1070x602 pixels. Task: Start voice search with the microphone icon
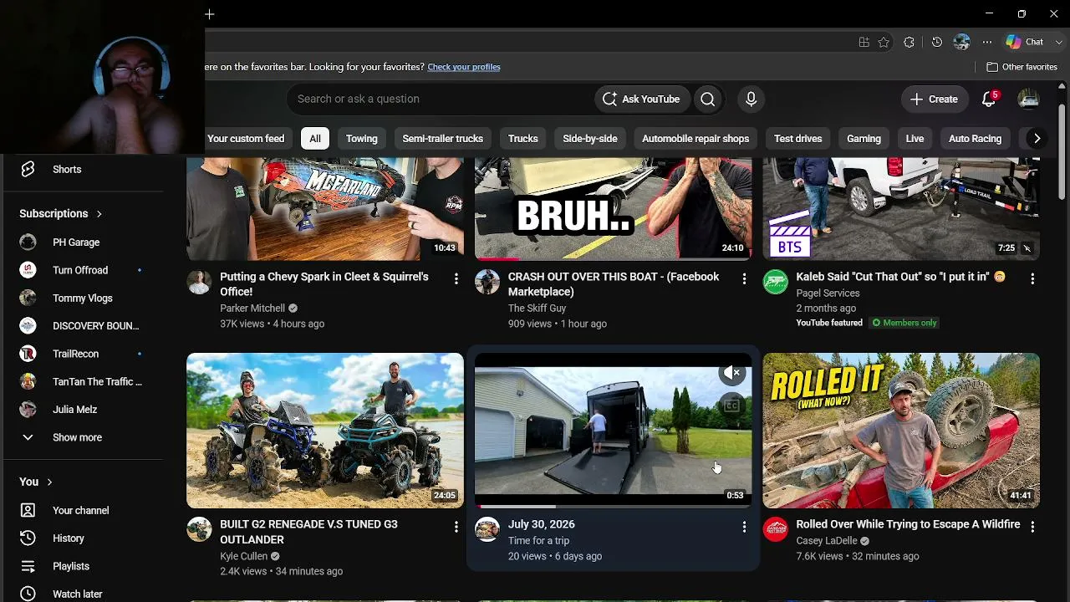click(x=751, y=99)
